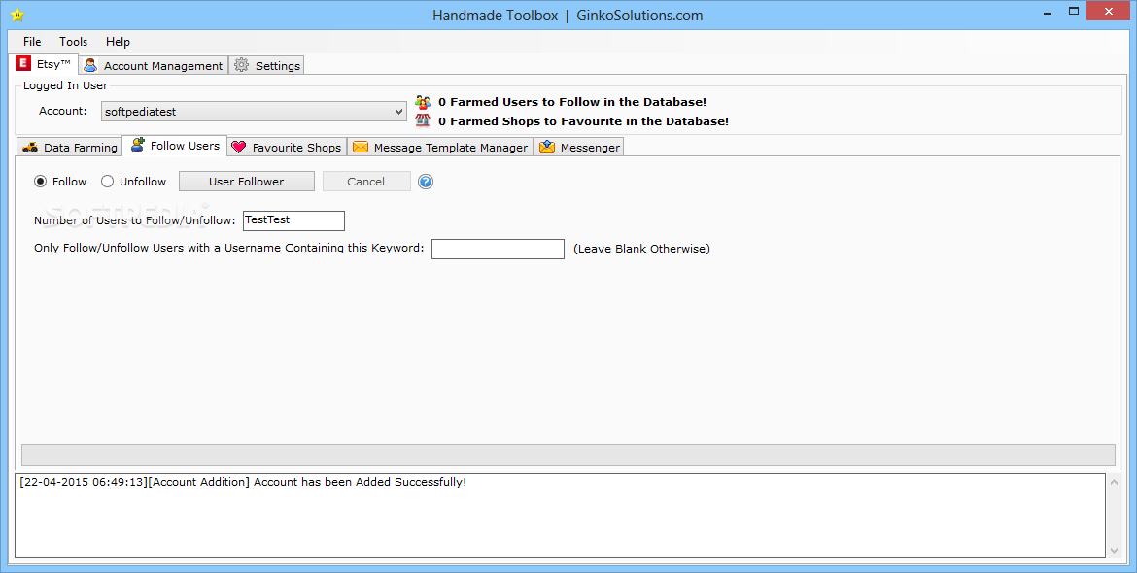The image size is (1137, 573).
Task: Click the Favourite Shops heart icon
Action: pyautogui.click(x=238, y=147)
